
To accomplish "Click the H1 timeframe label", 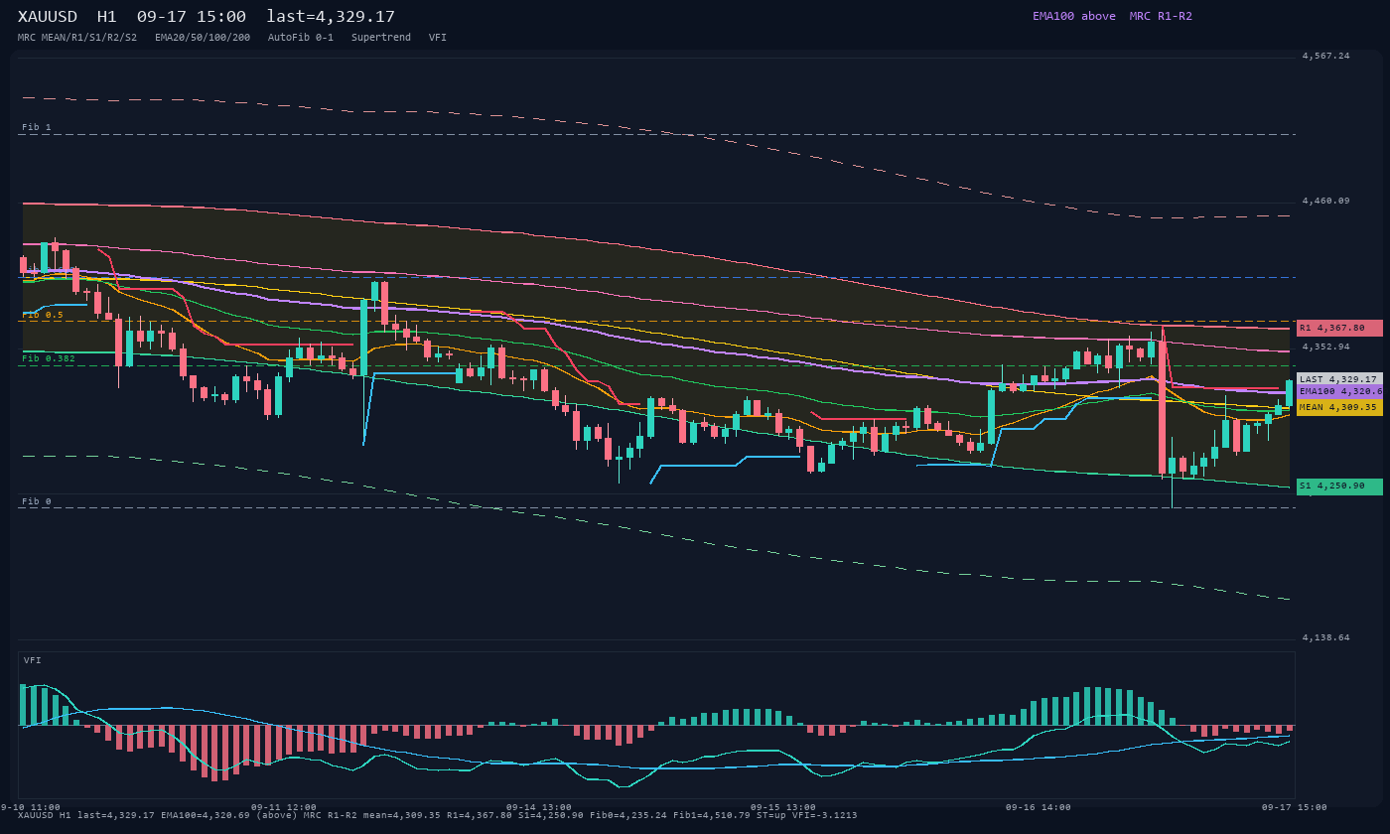I will click(107, 17).
